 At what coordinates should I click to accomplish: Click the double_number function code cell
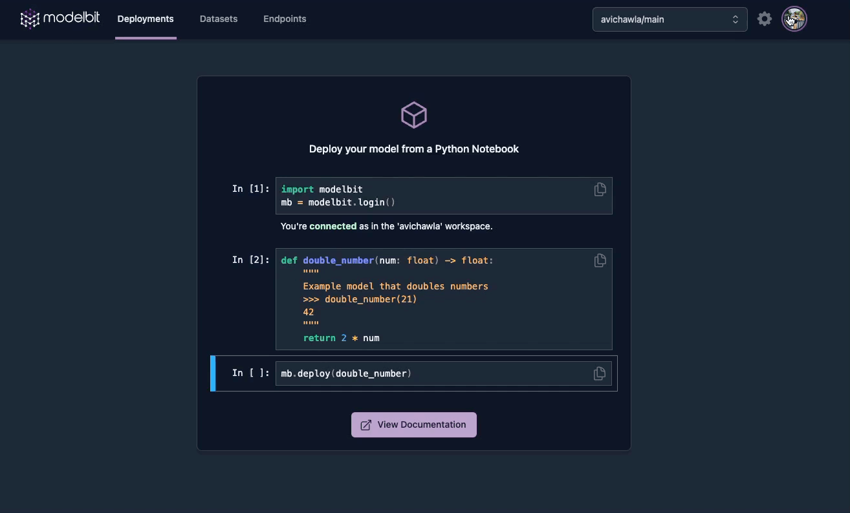tap(444, 299)
